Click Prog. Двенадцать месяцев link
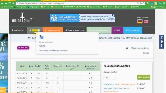The image size is (166, 93). 116,90
